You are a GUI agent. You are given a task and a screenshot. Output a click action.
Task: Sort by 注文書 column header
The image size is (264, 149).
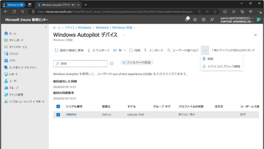point(219,106)
